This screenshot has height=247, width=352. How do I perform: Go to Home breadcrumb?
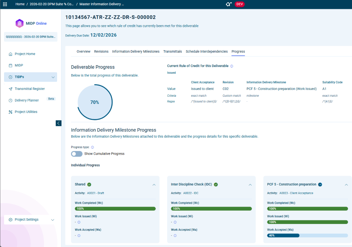pos(20,4)
